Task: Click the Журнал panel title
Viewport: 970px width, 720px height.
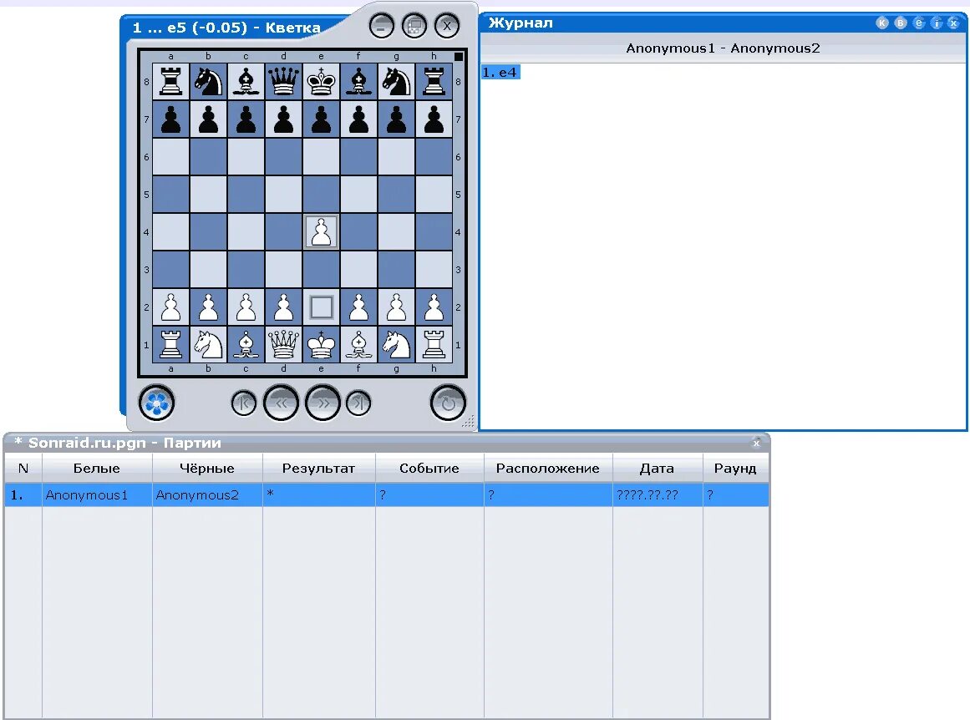Action: click(521, 23)
